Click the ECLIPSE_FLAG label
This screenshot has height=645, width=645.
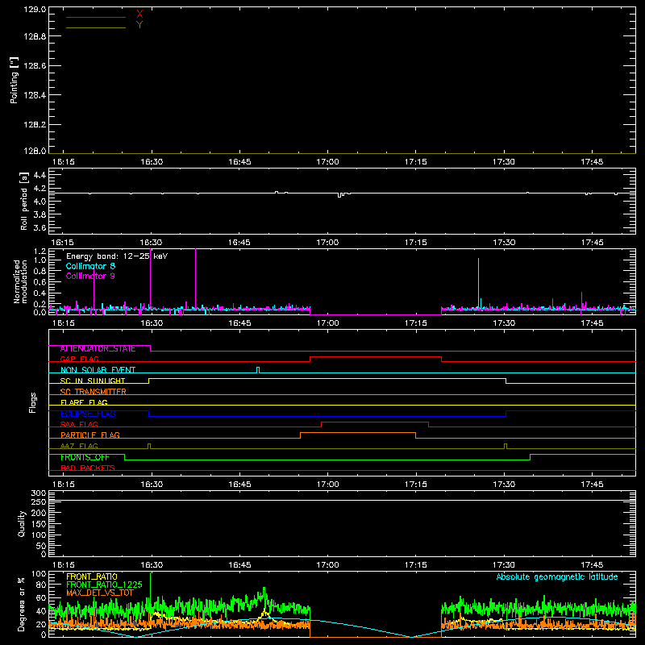pyautogui.click(x=88, y=414)
